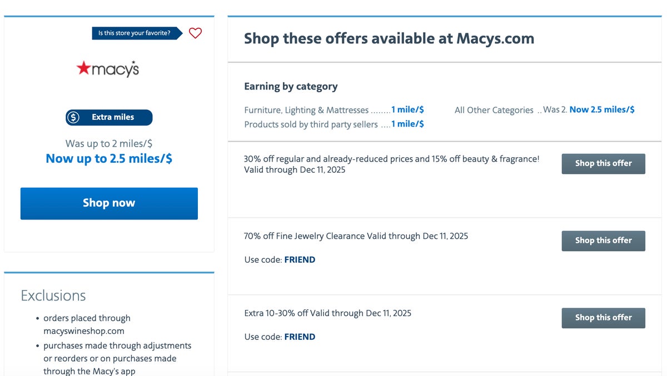Shop the Extra 10-30% off offer
Image resolution: width=667 pixels, height=376 pixels.
[x=603, y=318]
